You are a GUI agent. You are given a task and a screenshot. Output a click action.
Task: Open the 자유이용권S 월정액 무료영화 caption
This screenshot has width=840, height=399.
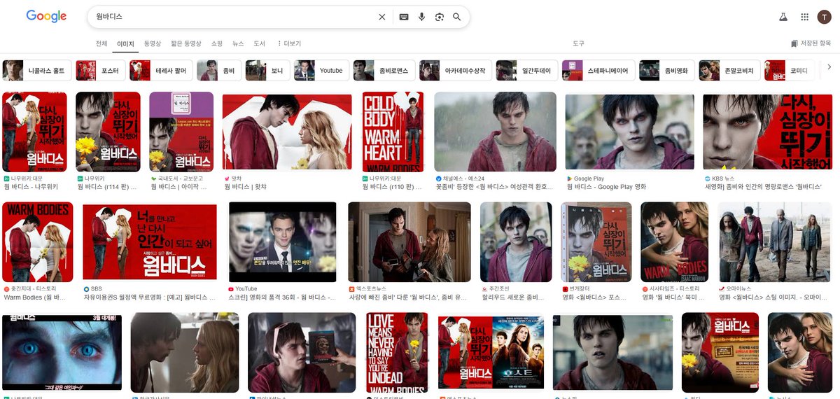point(149,297)
